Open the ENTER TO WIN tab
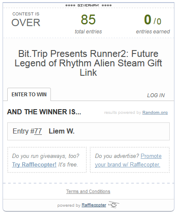The height and width of the screenshot is (214, 177). (29, 95)
